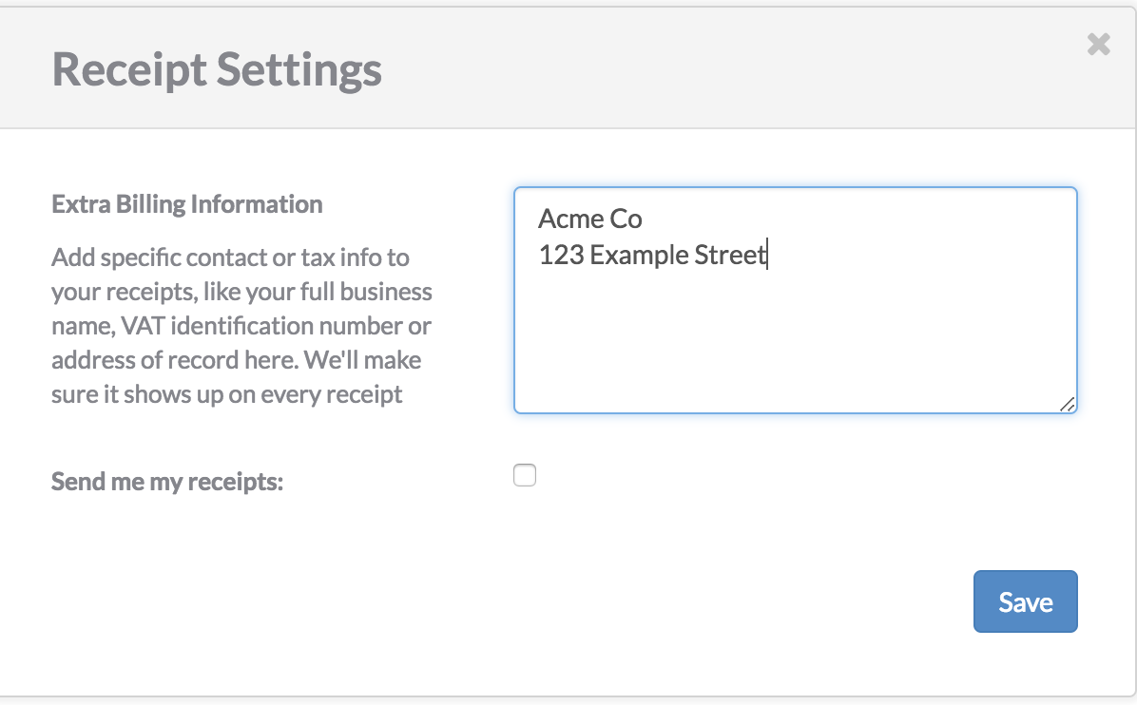The height and width of the screenshot is (705, 1137).
Task: Click Save to store receipt settings
Action: tap(1025, 600)
